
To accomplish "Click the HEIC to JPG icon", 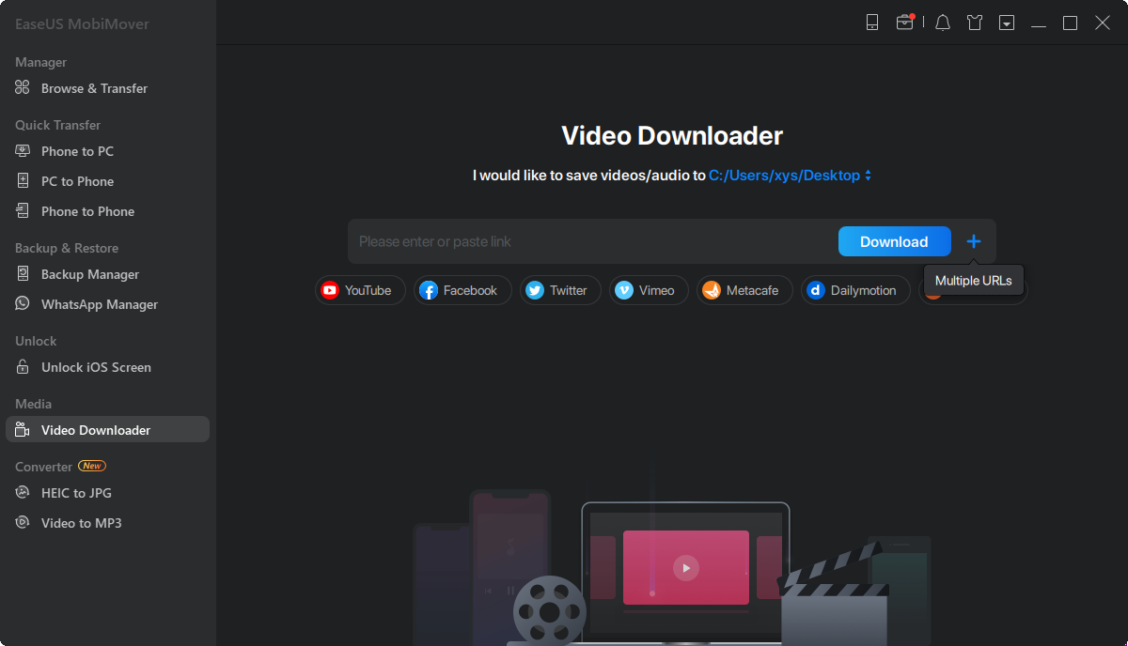I will pos(23,493).
